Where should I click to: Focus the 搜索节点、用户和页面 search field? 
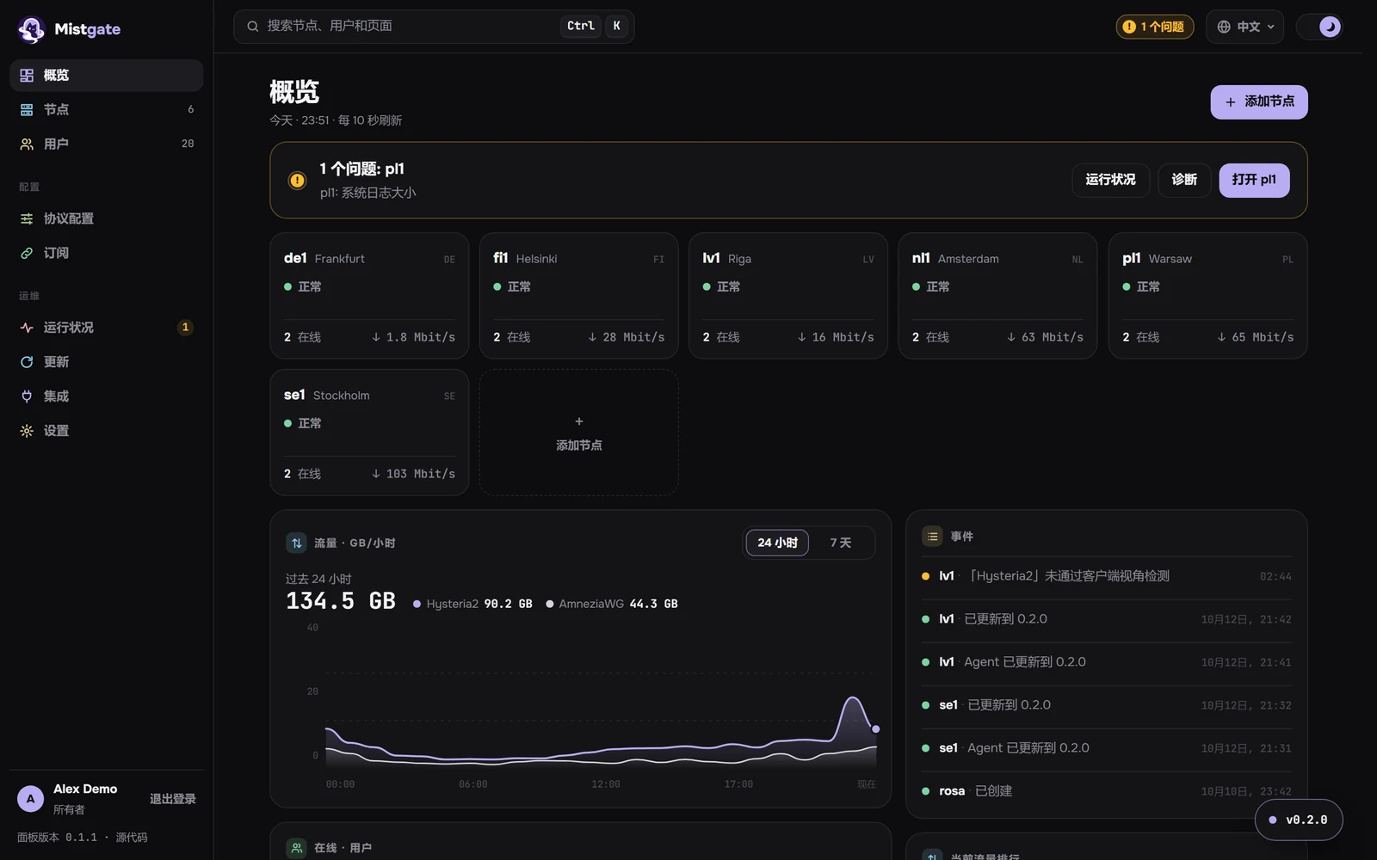coord(434,27)
